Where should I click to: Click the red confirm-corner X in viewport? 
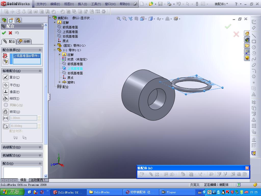tap(236, 34)
